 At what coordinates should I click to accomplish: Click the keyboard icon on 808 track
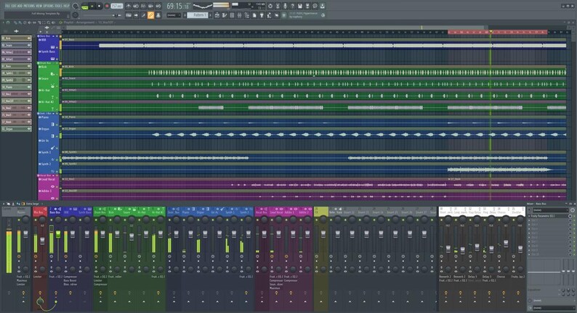pos(52,47)
